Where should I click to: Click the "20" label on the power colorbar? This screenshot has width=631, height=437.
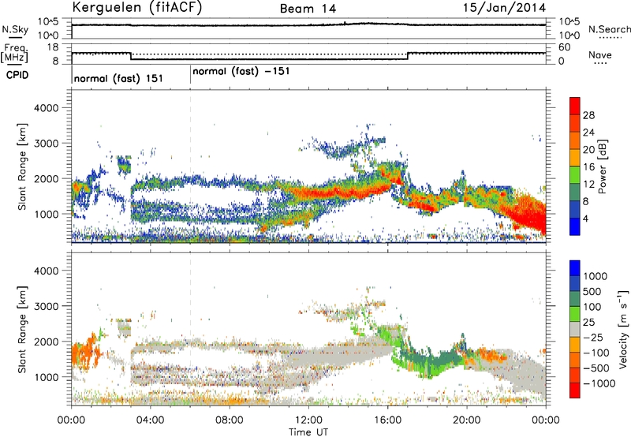coord(588,150)
